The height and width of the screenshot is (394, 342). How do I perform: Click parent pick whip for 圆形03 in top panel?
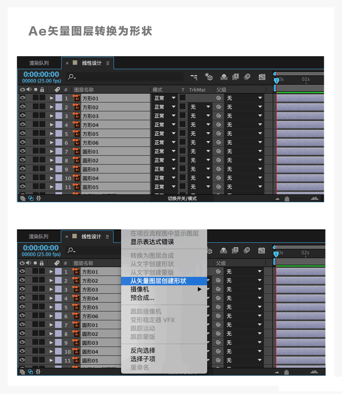[x=219, y=169]
